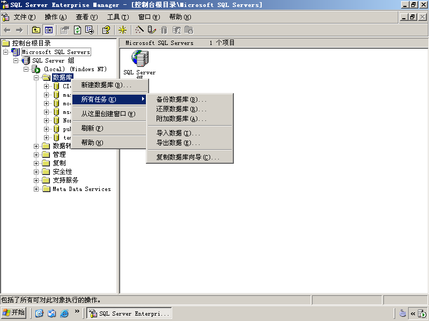Click the tray expand chevron in the taskbar
The image size is (429, 321).
[413, 314]
